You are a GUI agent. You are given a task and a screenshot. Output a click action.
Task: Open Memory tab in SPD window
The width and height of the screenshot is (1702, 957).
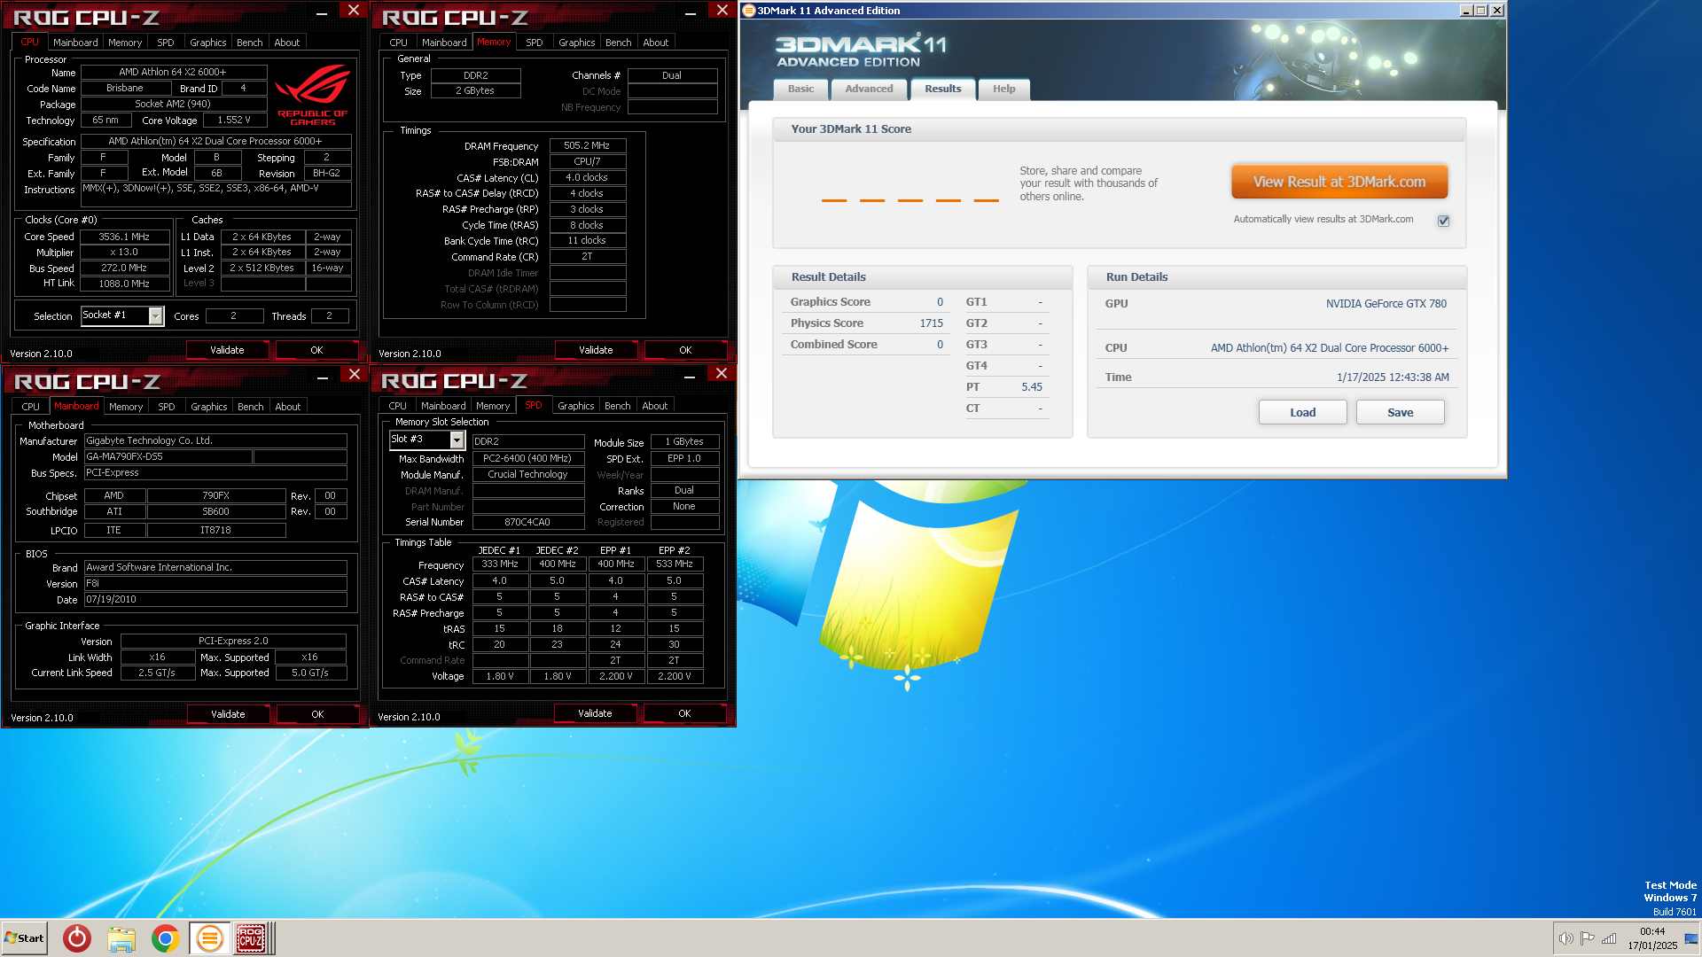click(493, 406)
